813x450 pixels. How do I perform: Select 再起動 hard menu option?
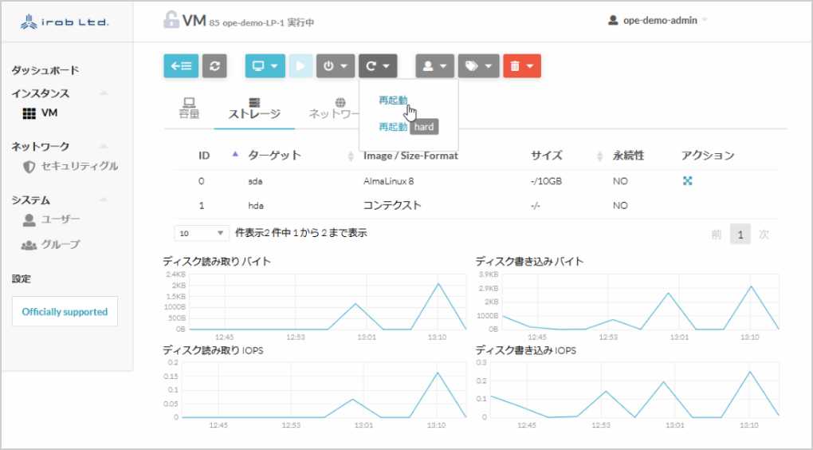coord(407,127)
